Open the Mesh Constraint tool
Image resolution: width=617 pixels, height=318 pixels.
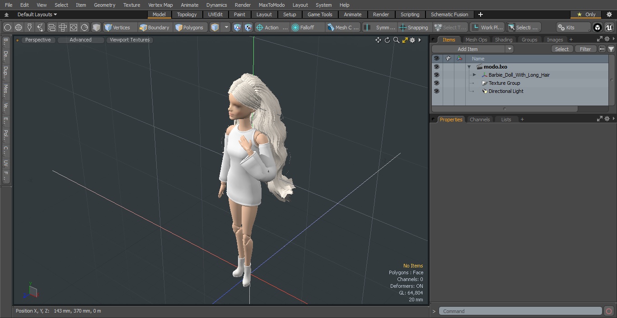(x=343, y=28)
